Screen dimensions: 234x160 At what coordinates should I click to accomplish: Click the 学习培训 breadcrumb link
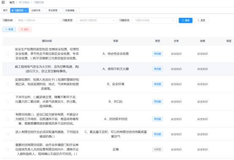[24, 3]
